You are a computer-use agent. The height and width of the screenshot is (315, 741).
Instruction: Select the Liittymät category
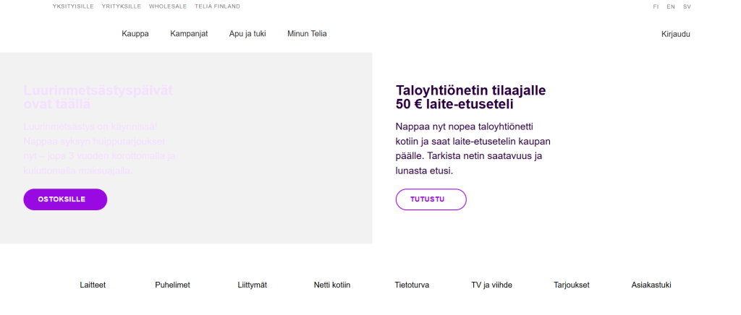pos(252,285)
